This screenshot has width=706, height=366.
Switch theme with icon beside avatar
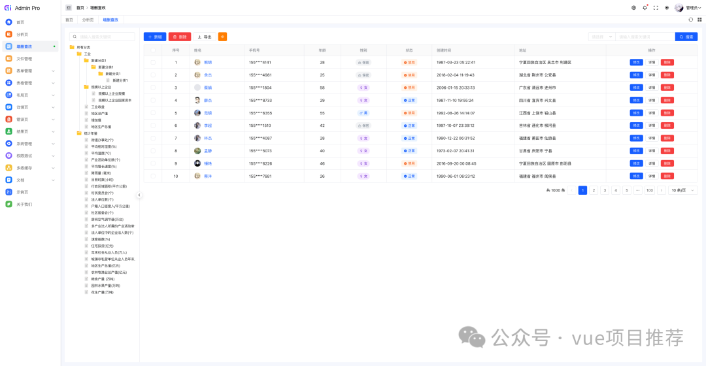667,8
